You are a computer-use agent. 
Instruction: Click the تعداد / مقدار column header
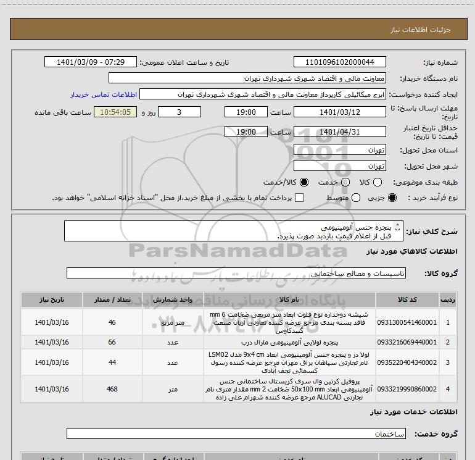pos(112,299)
